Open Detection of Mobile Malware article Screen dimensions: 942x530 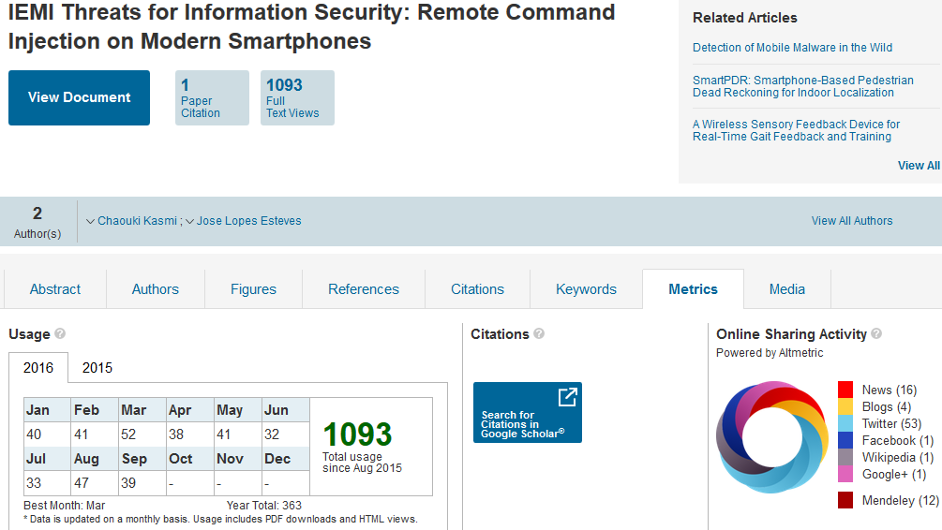(x=792, y=48)
